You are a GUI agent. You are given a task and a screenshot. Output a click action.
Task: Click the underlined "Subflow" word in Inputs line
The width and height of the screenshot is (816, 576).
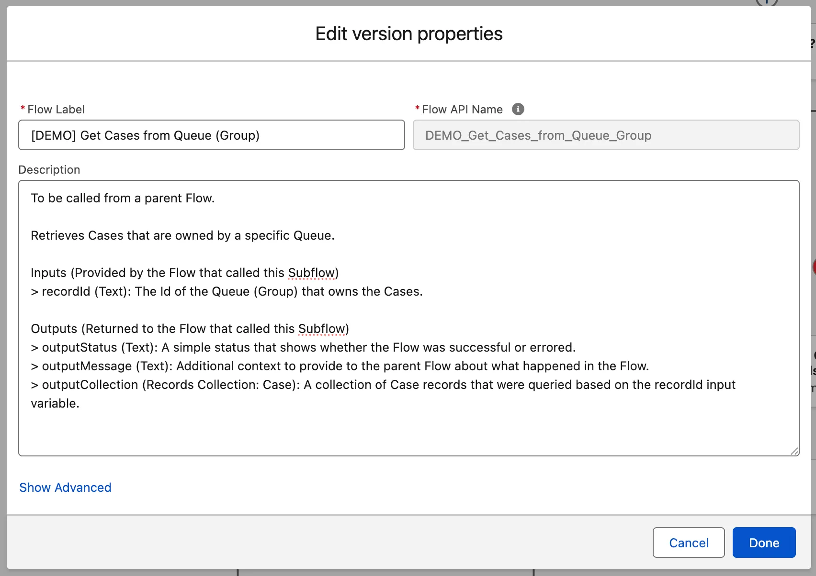click(x=311, y=273)
